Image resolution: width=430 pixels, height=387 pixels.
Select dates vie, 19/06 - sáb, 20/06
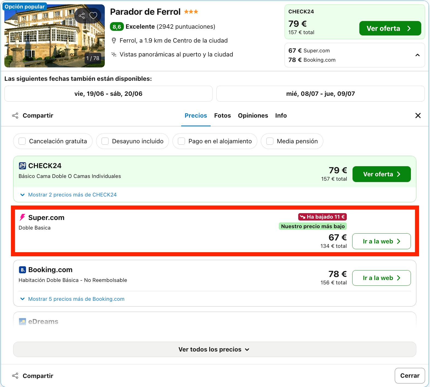[x=108, y=94]
